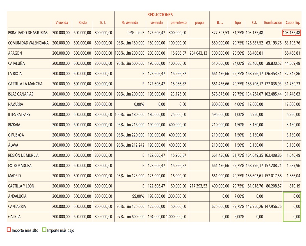The height and width of the screenshot is (246, 306).
Task: Click the "Importe más bajo" legend text
Action: tap(61, 230)
